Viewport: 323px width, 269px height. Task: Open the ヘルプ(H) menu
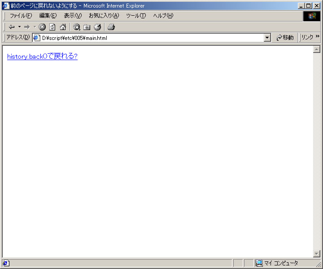click(x=163, y=16)
